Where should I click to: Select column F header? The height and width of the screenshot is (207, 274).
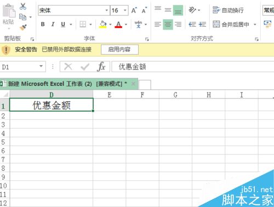coord(142,95)
